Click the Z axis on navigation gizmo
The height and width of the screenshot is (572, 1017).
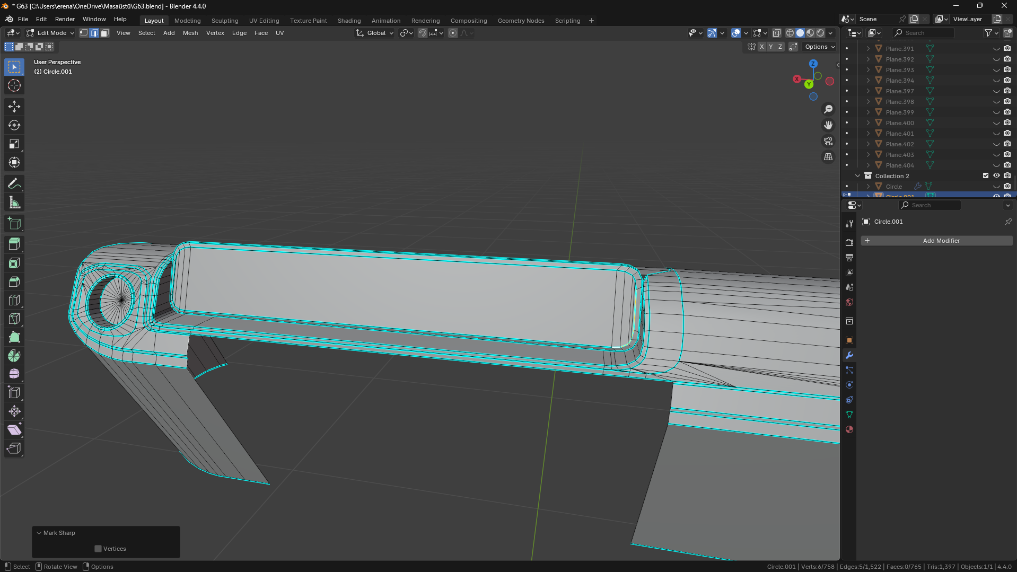point(813,64)
